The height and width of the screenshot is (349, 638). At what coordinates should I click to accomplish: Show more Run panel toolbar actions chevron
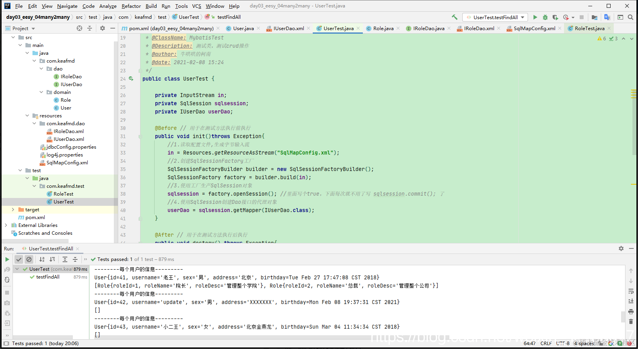pos(85,259)
